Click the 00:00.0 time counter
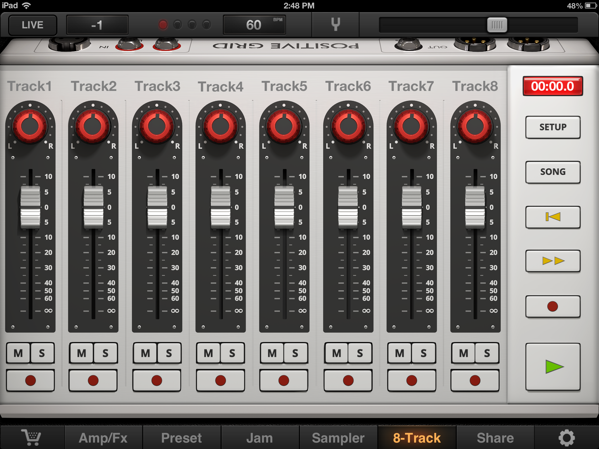Screen dimensions: 599x449 pyautogui.click(x=553, y=86)
